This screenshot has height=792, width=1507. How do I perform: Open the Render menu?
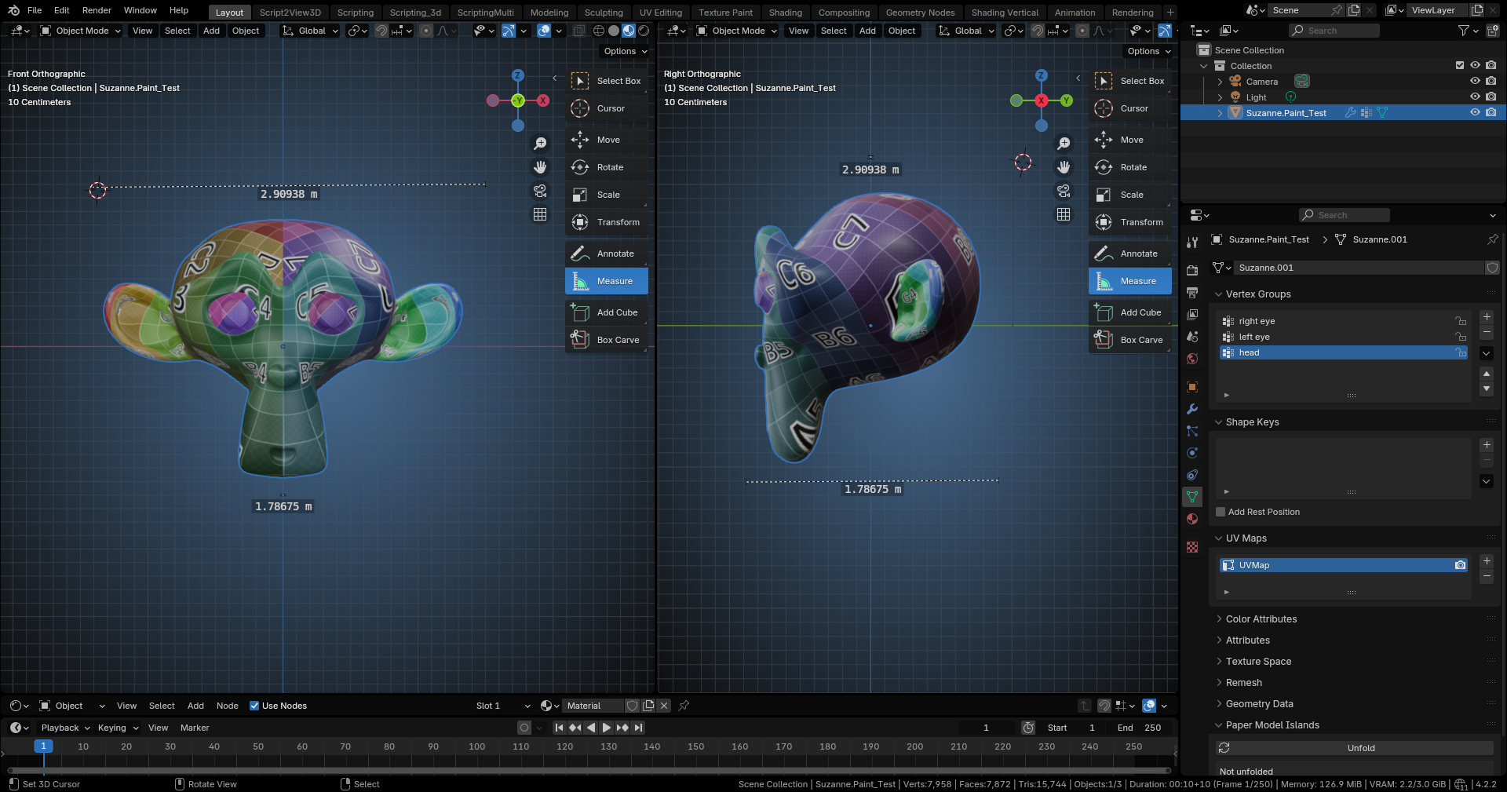point(97,10)
